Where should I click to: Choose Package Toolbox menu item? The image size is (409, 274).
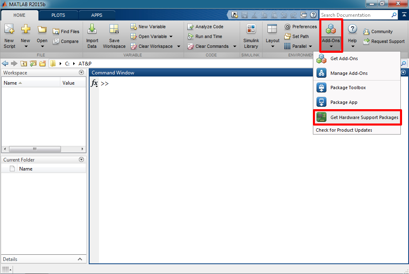[357, 88]
